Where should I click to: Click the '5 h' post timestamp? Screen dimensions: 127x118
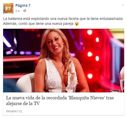pos(18,11)
